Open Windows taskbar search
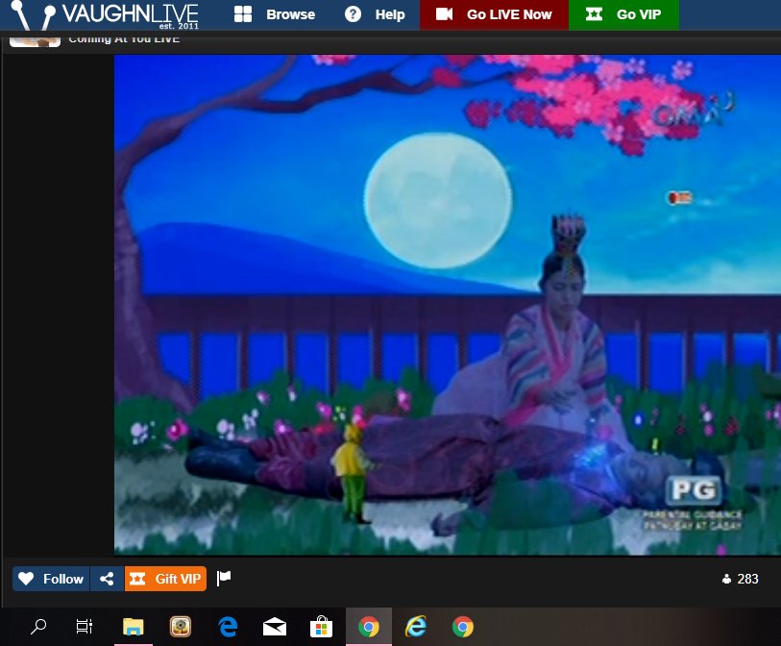This screenshot has height=646, width=781. [x=37, y=627]
